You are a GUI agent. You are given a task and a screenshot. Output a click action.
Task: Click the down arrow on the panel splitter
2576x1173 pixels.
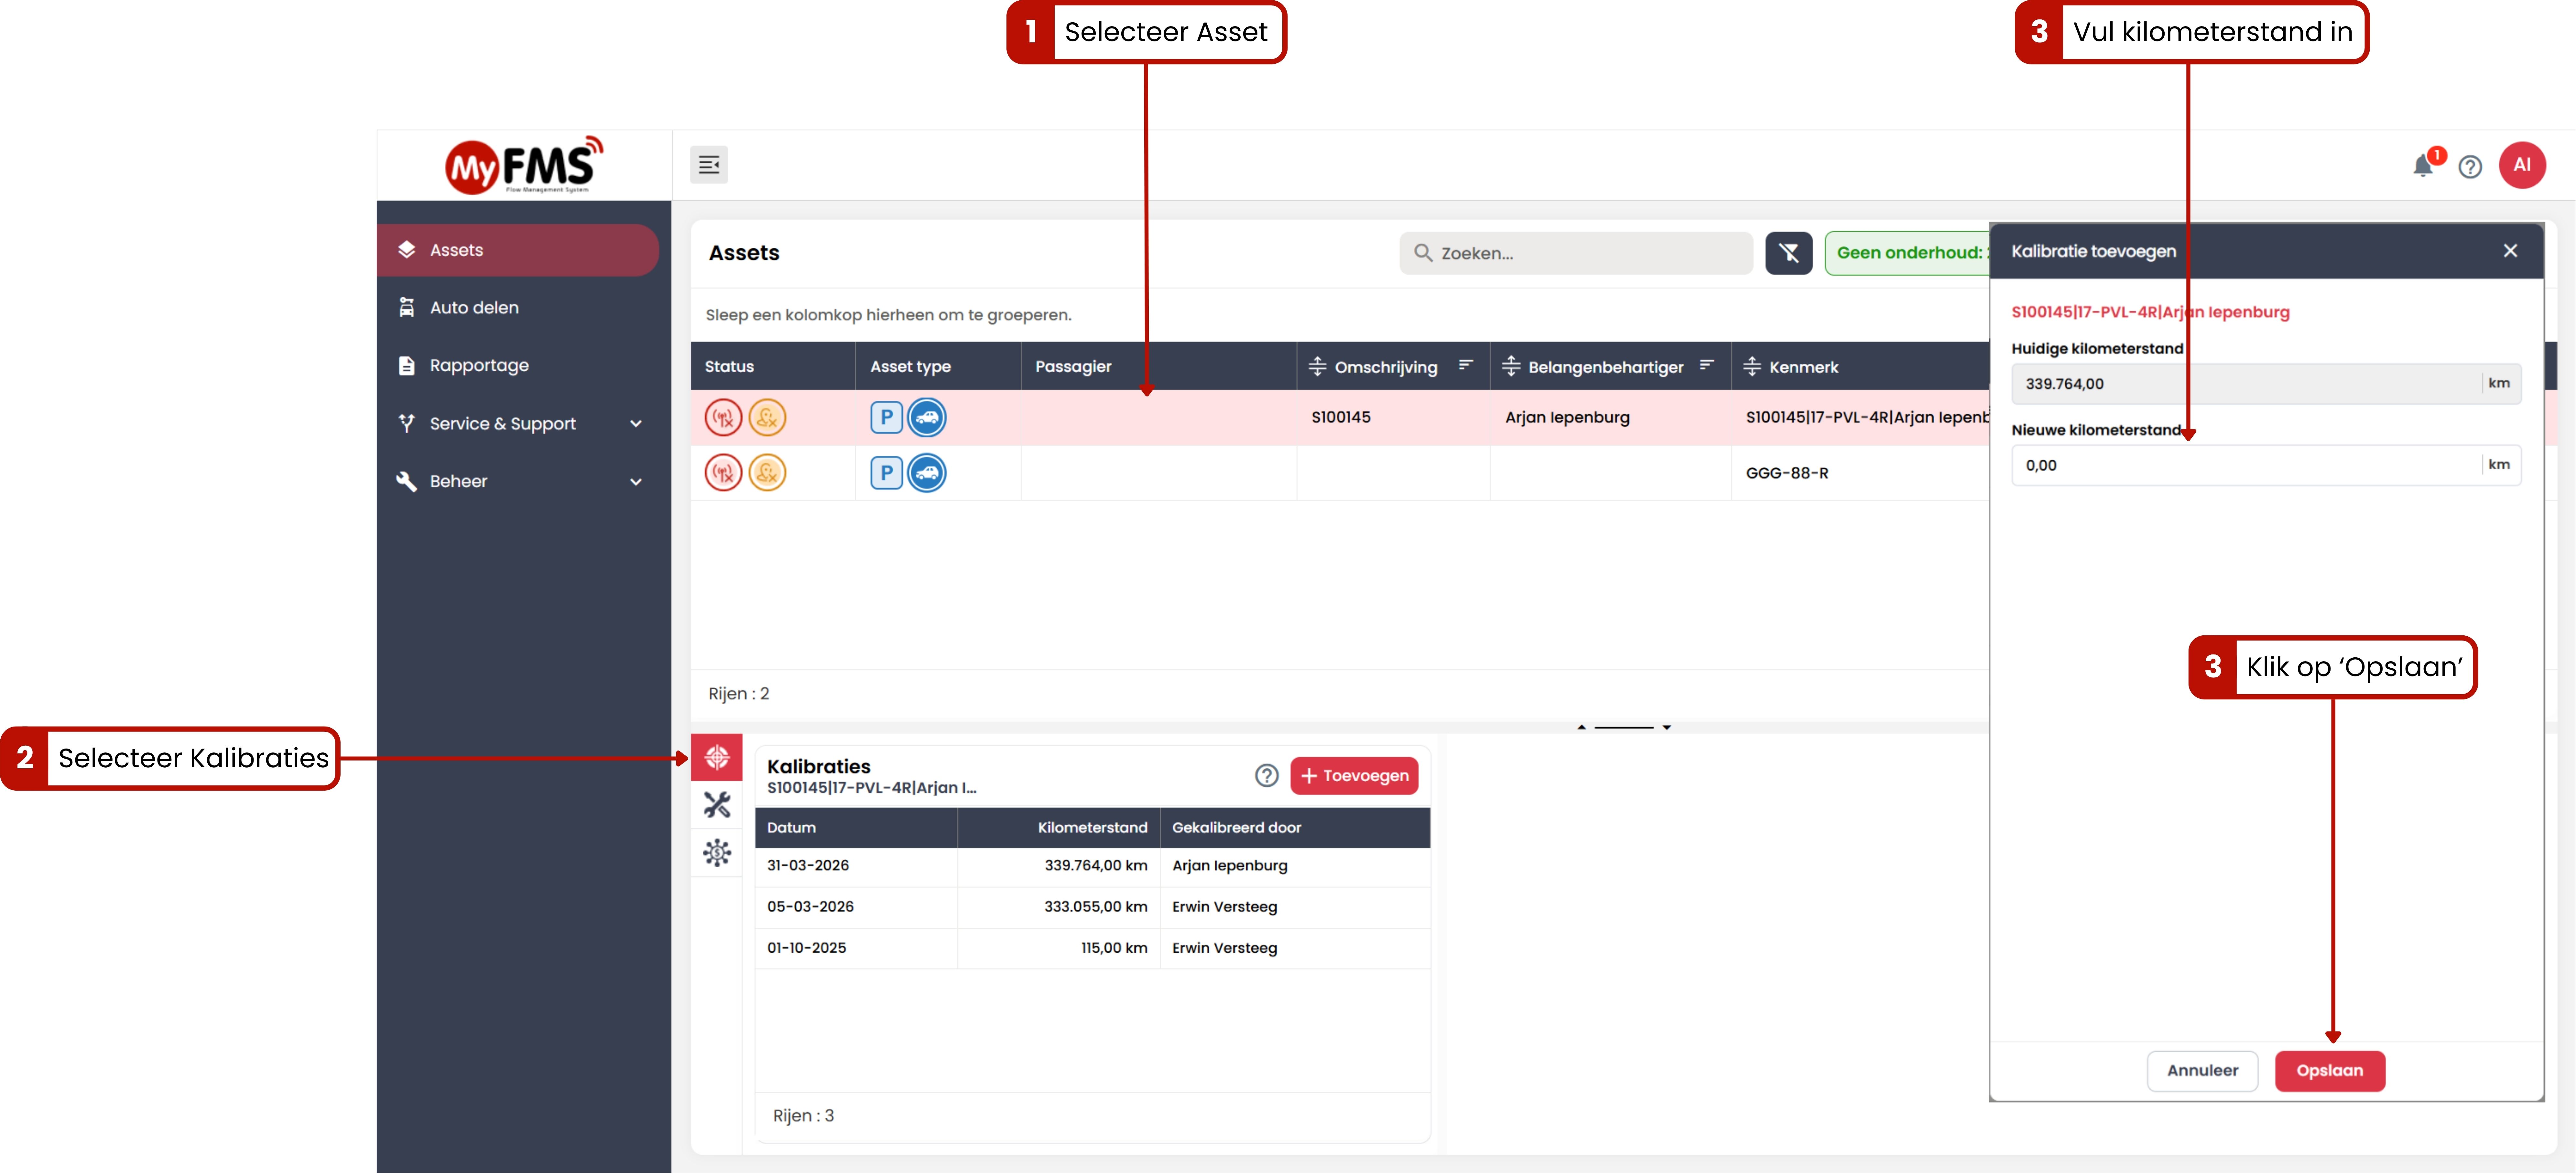click(1667, 727)
